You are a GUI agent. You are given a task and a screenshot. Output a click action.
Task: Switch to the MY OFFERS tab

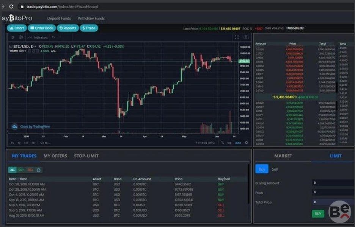[55, 156]
